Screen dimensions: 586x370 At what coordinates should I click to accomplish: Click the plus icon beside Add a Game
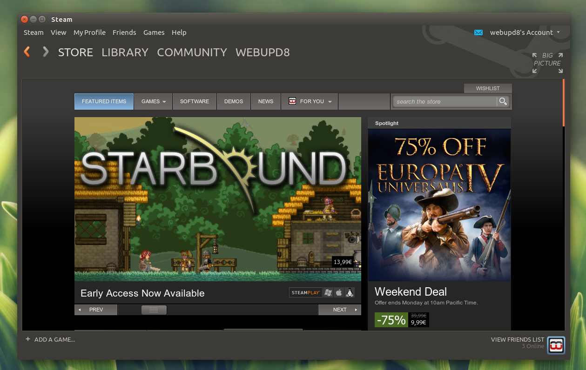(28, 339)
